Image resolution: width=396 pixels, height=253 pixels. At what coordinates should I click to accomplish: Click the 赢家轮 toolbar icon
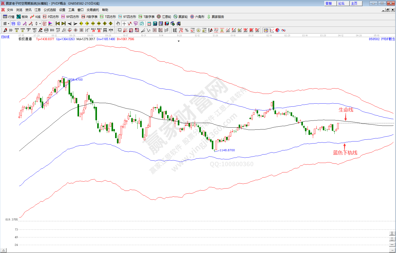181,17
